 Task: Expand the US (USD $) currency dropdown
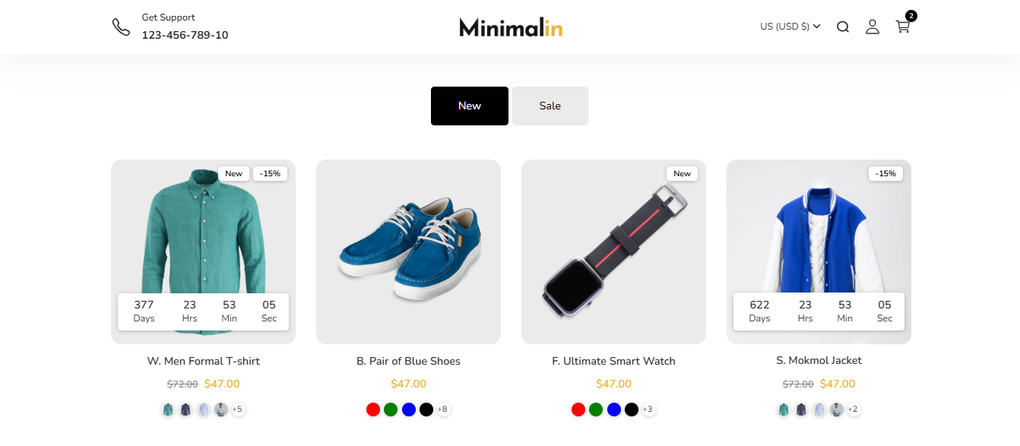[x=790, y=27]
